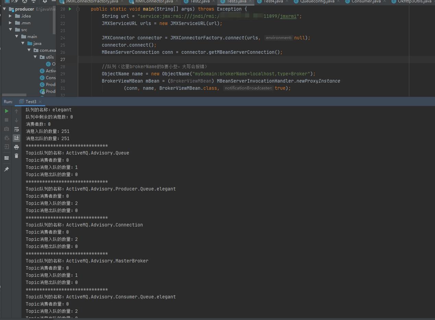Click console text ActiveMQ.Advisory.Queue

tap(98, 153)
